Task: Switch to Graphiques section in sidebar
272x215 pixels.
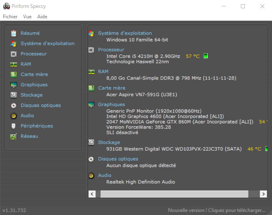Action: 34,85
